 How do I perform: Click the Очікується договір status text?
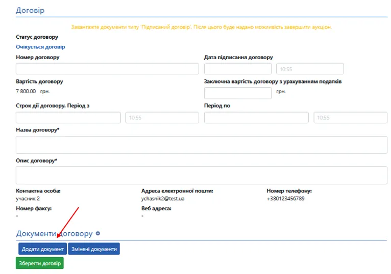tap(40, 47)
